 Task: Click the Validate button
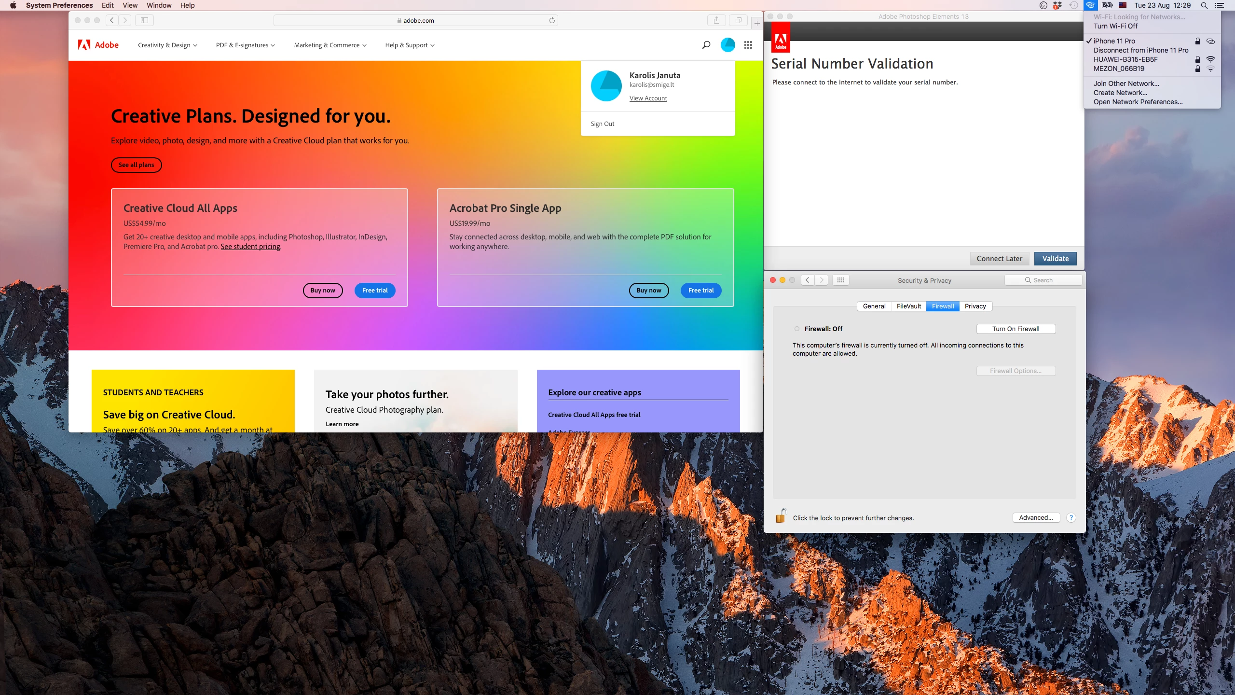(1055, 259)
